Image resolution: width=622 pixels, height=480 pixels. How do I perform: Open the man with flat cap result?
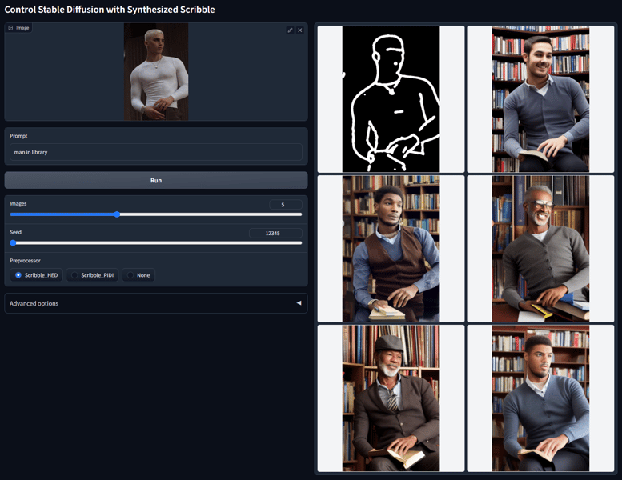pyautogui.click(x=391, y=398)
